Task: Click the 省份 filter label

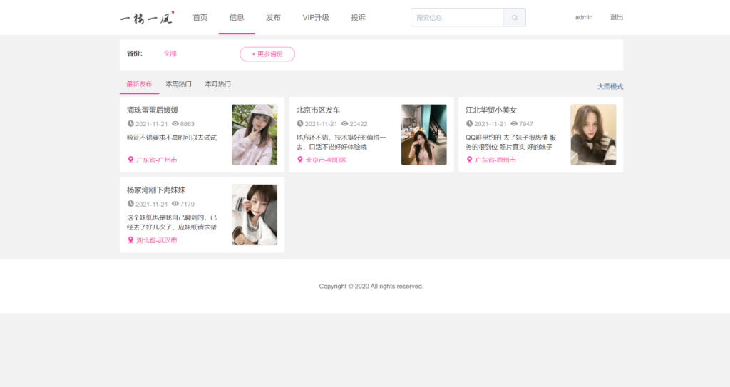Action: (135, 53)
